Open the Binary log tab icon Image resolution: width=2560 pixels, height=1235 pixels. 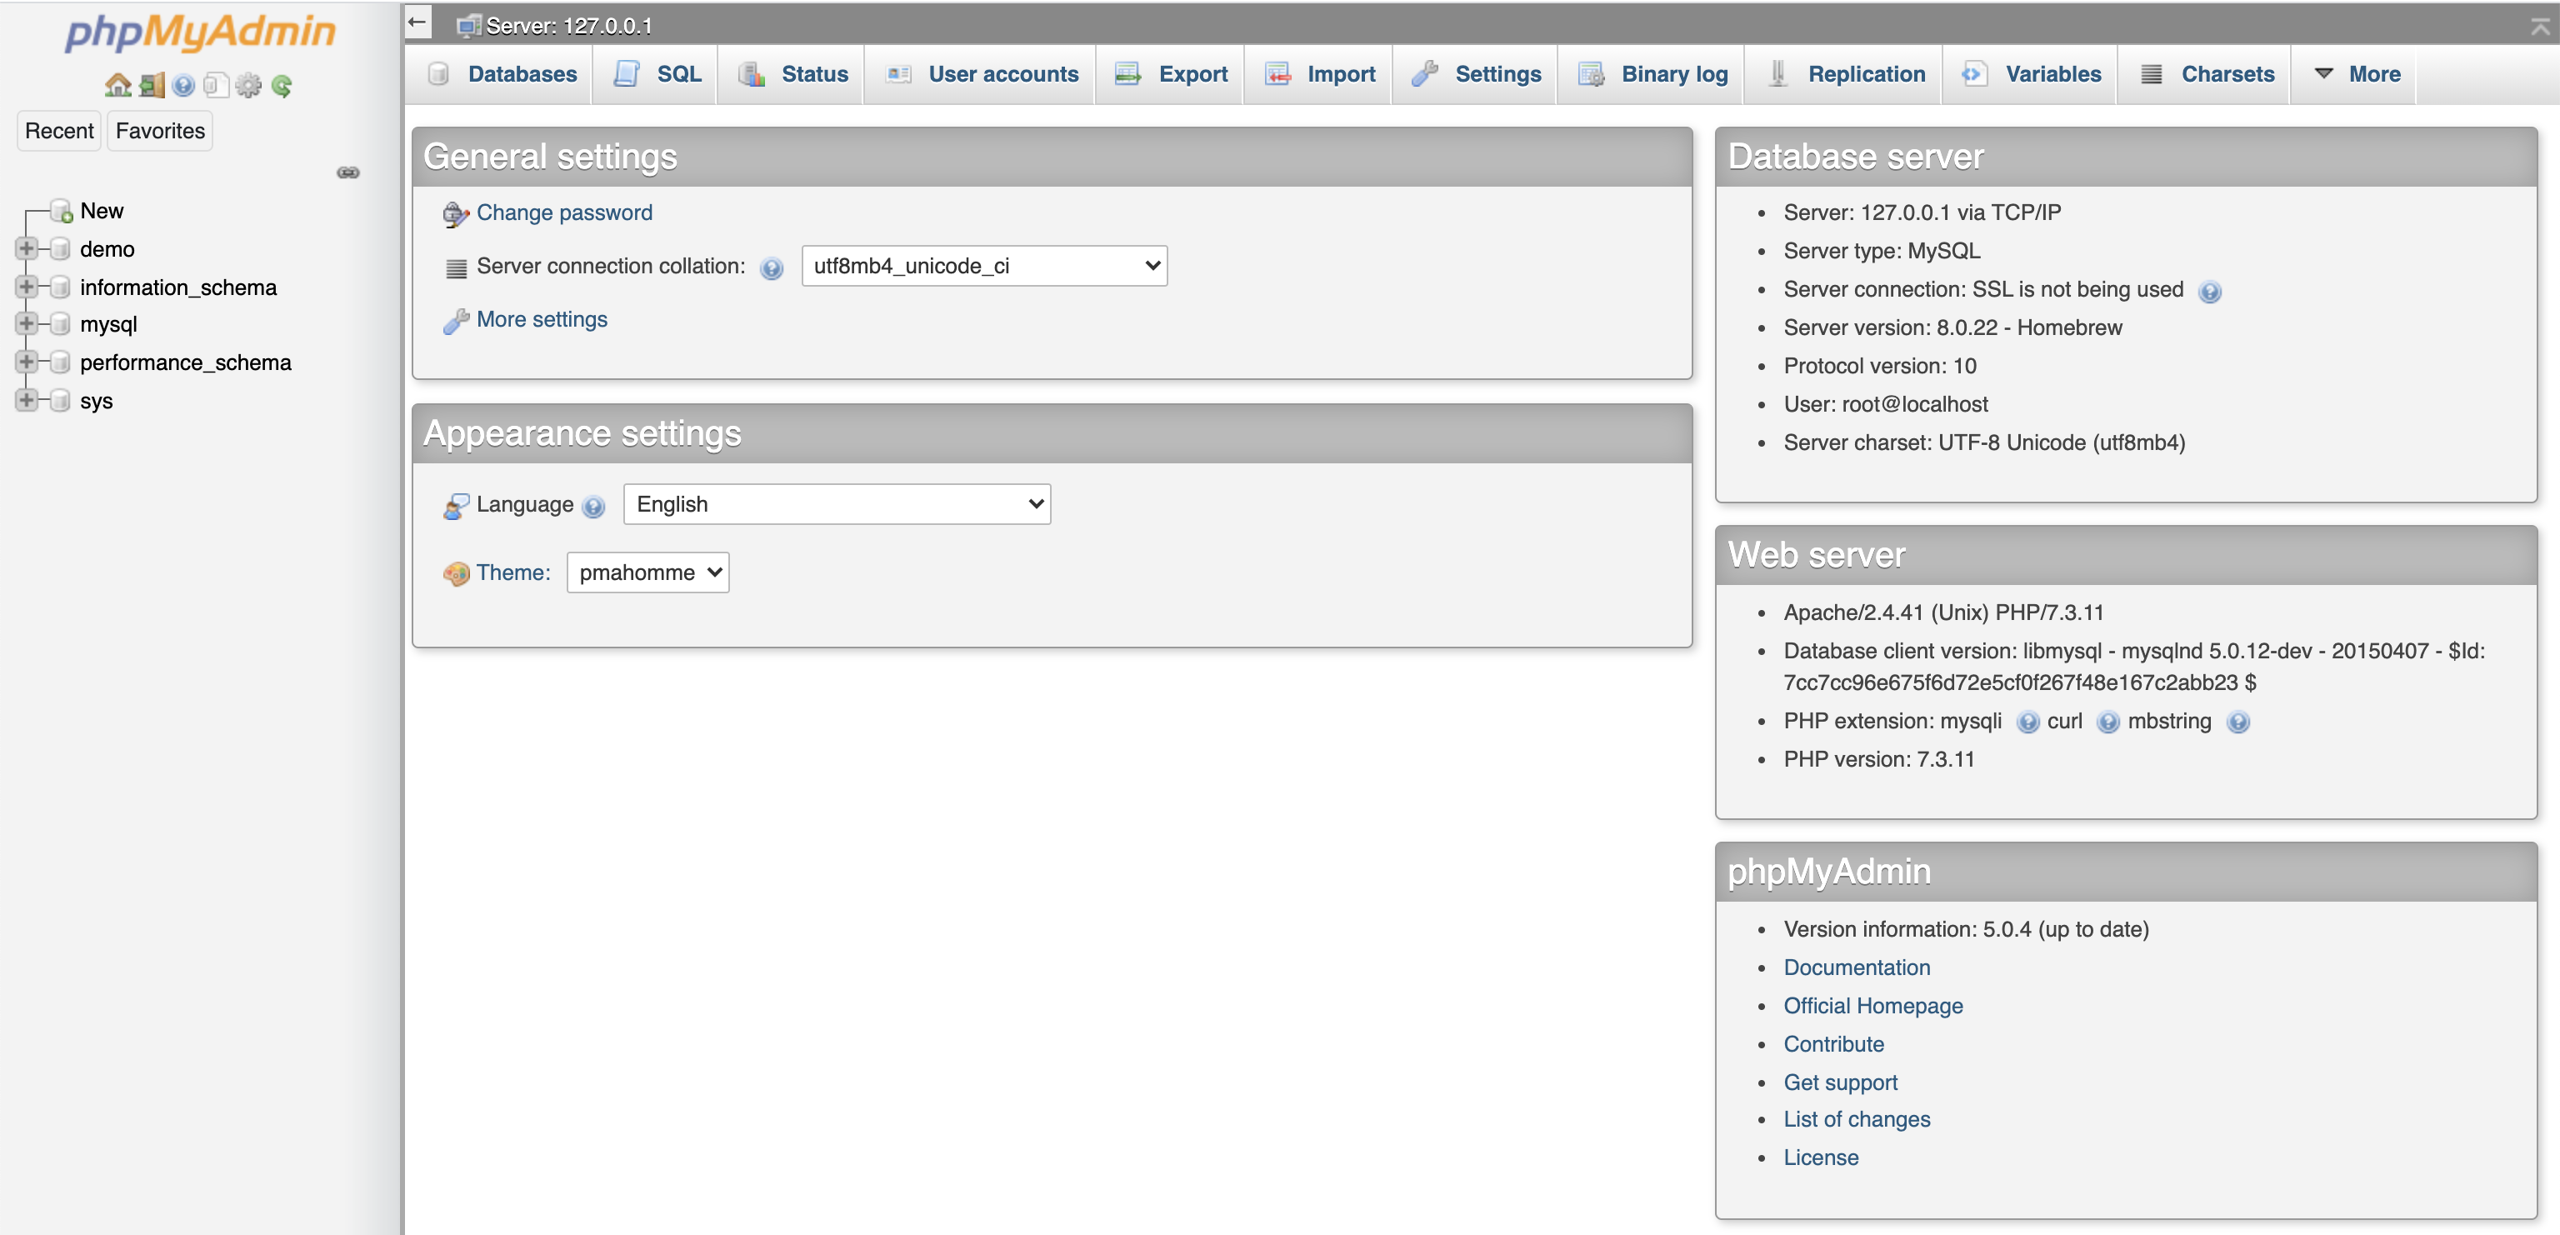(x=1591, y=73)
